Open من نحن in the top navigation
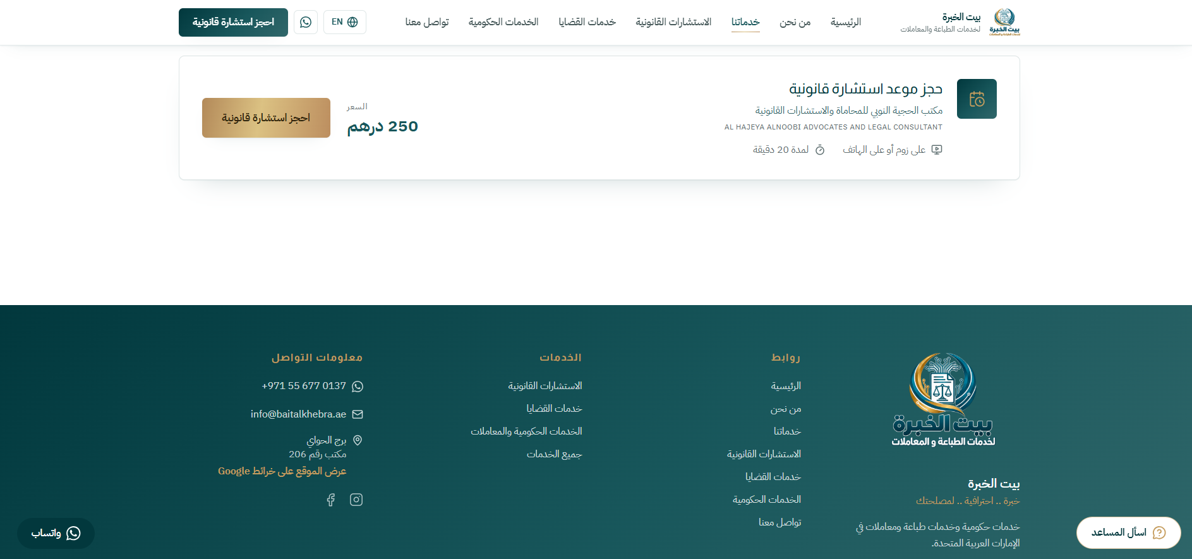The image size is (1192, 559). pyautogui.click(x=795, y=22)
